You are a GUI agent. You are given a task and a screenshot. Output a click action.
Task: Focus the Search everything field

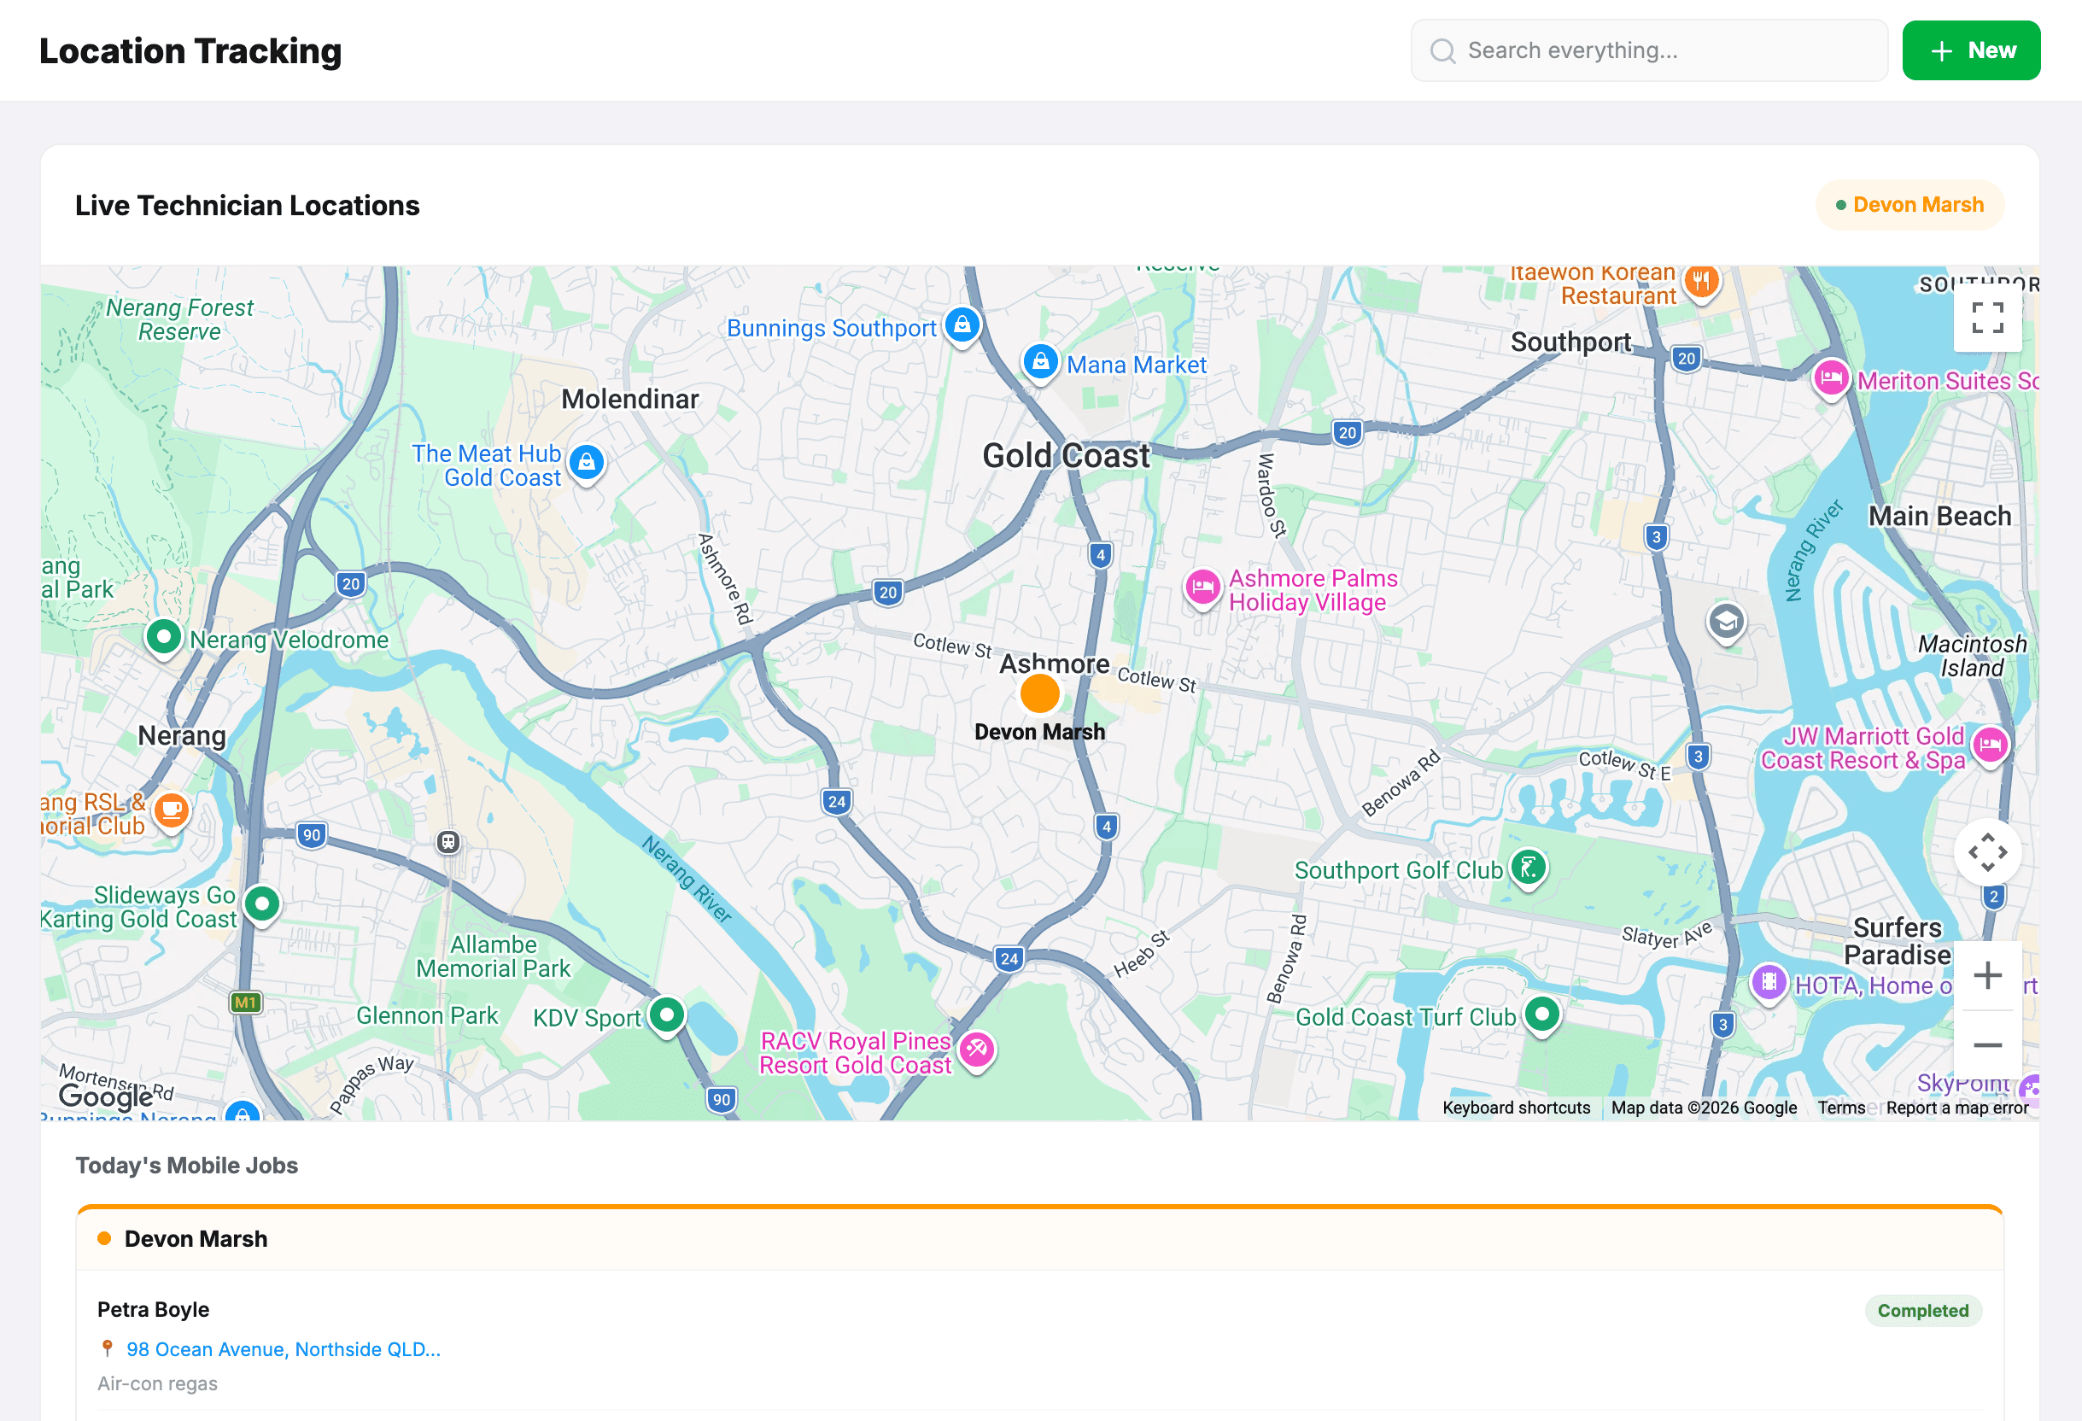pyautogui.click(x=1648, y=50)
